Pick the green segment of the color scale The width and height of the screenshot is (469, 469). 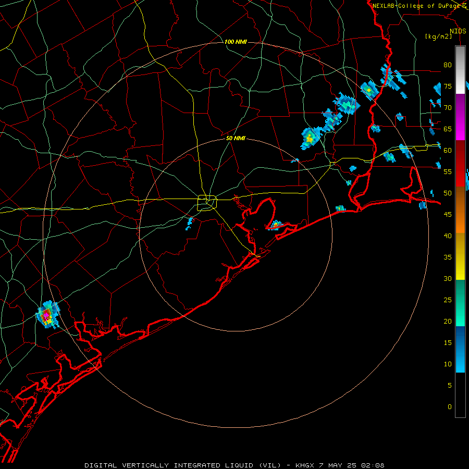[x=460, y=303]
